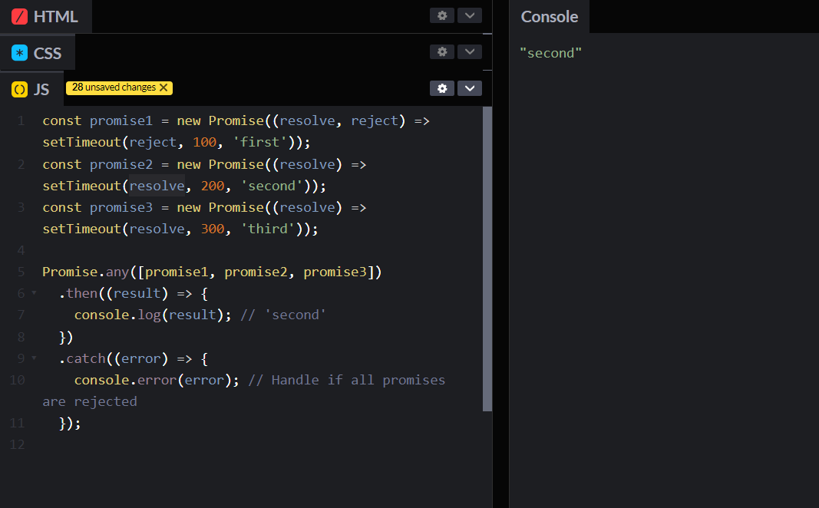Select the CSS editor tab
This screenshot has width=819, height=508.
point(37,53)
